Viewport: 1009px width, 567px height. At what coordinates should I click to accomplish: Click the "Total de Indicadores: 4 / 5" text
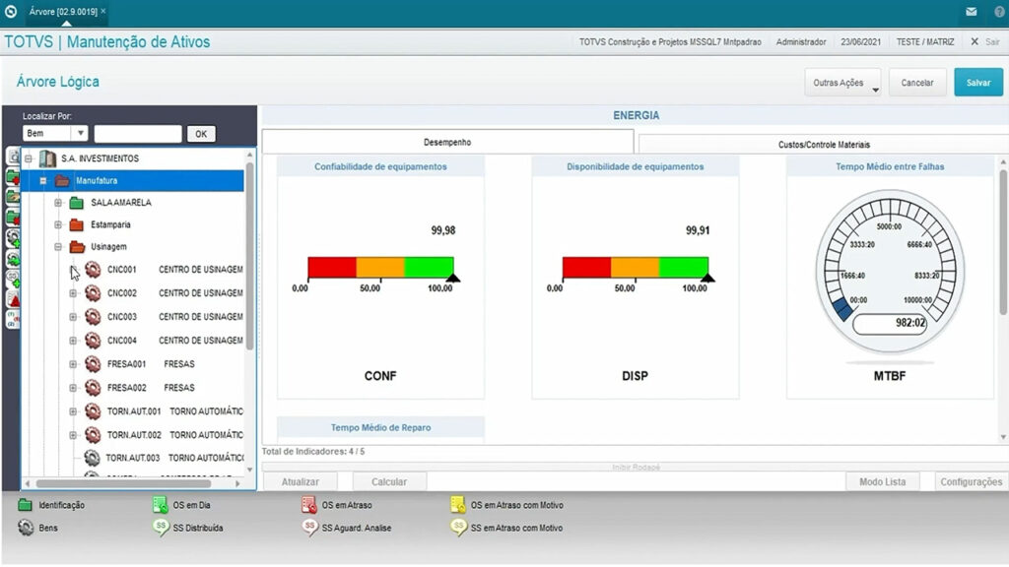(x=312, y=452)
